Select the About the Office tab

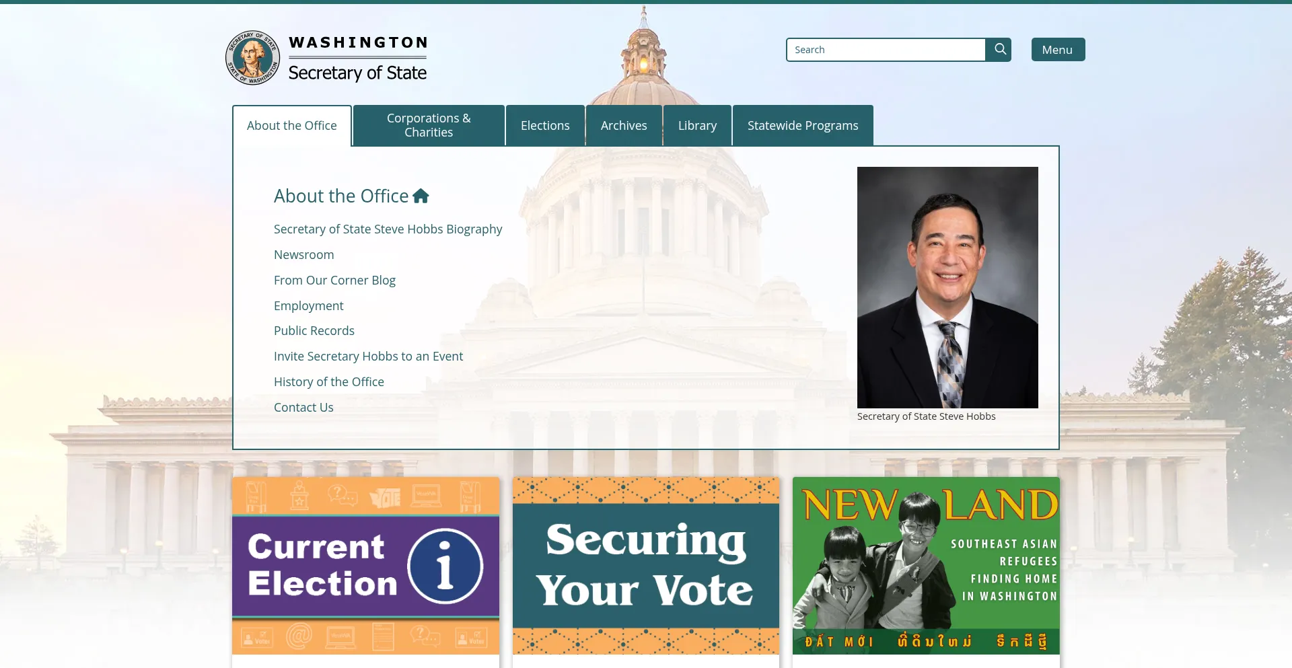(x=291, y=125)
